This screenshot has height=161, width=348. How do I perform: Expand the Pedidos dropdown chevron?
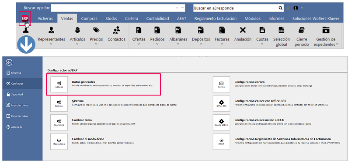click(x=157, y=44)
